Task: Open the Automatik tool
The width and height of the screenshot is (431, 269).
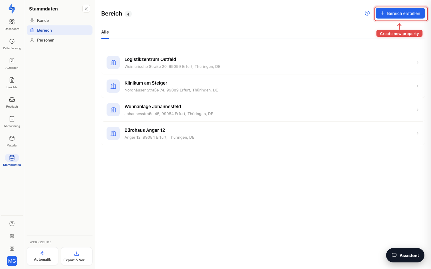Action: (x=43, y=256)
